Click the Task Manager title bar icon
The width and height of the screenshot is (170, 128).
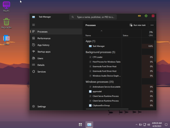tap(34, 17)
